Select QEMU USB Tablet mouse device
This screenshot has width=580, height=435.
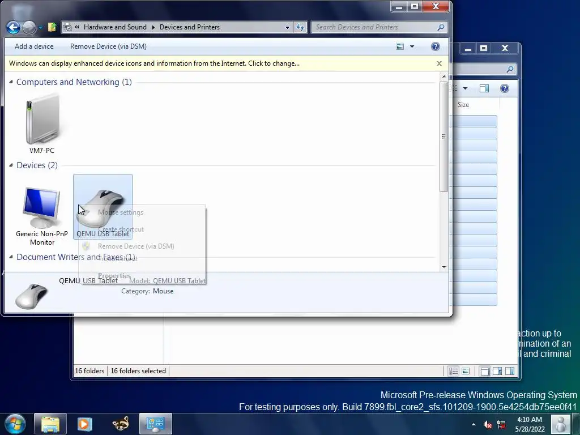[x=103, y=206]
